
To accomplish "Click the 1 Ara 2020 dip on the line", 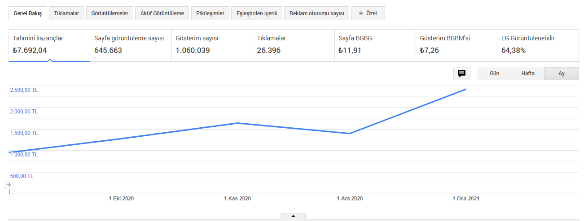I will (x=350, y=134).
